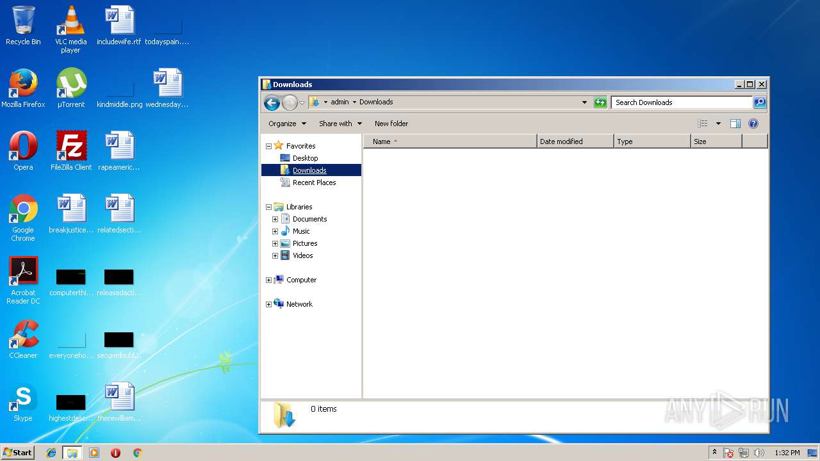Expand the Documents library node

(x=275, y=219)
